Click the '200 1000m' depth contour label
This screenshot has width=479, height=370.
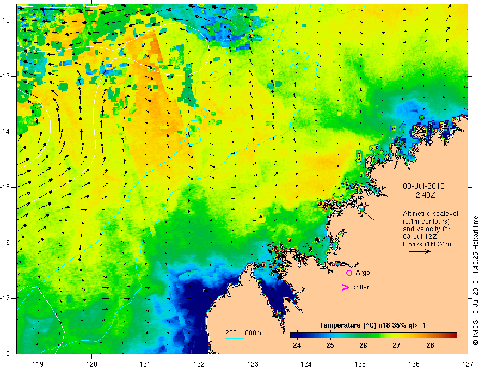pos(243,333)
